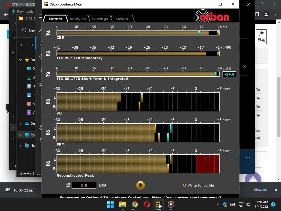Click the LRA value field showing 1.6

coord(84,185)
